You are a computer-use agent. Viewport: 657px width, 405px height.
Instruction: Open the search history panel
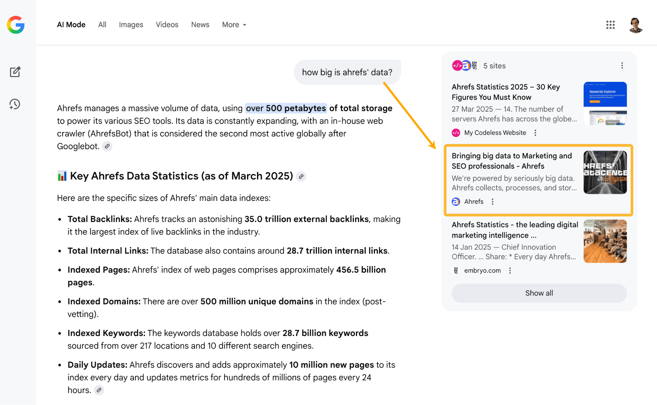[x=14, y=104]
